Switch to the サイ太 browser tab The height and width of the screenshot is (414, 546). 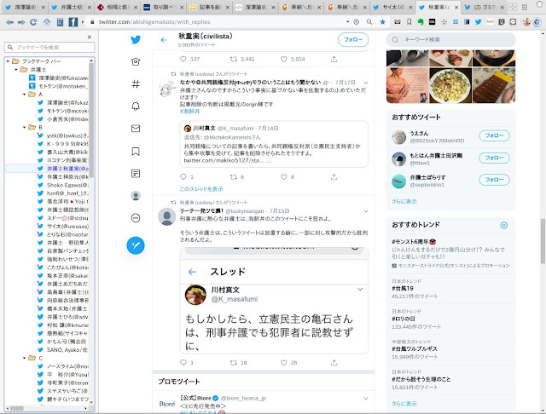point(393,7)
